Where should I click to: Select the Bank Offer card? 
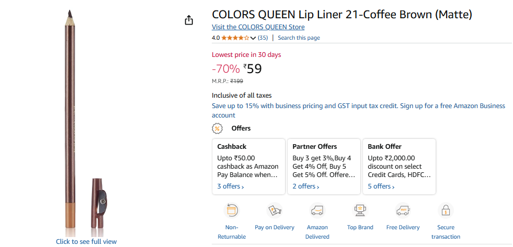[399, 167]
